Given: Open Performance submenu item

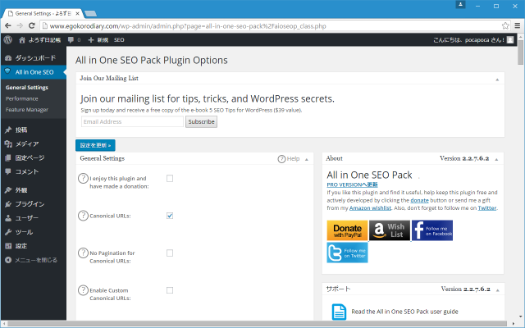Looking at the screenshot, I should click(21, 98).
